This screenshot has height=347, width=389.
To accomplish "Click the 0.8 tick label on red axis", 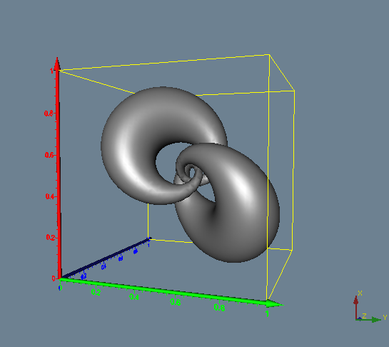I will [49, 114].
